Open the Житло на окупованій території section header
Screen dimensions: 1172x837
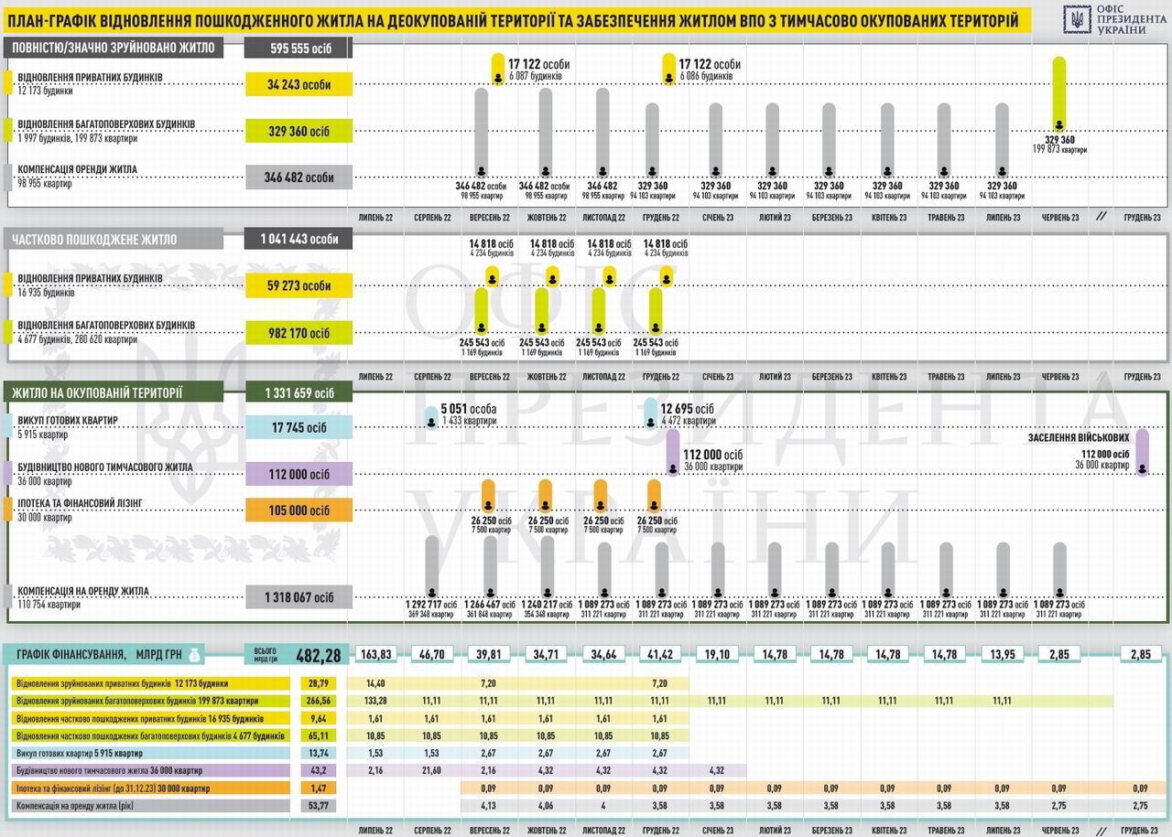[114, 392]
